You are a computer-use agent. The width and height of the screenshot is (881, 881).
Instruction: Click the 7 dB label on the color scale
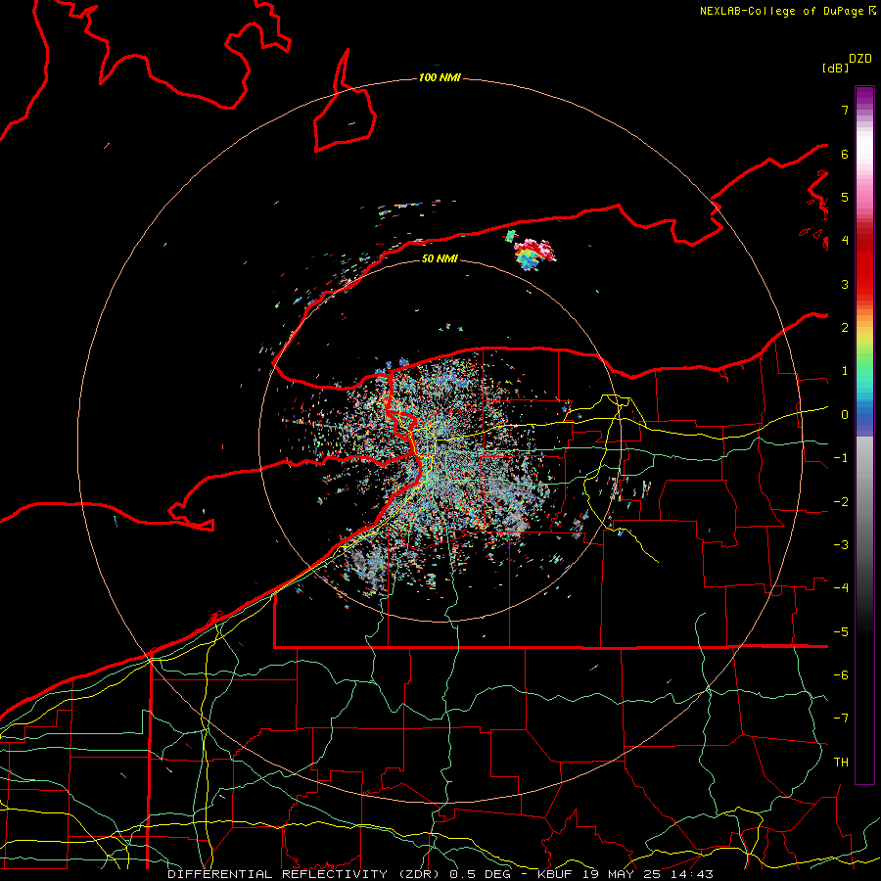click(845, 110)
